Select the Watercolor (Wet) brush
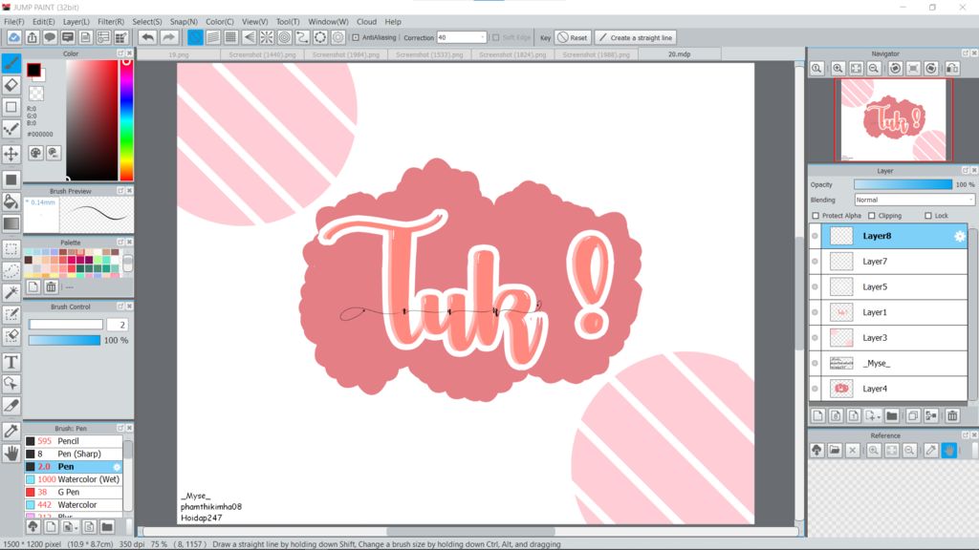Viewport: 979px width, 550px height. [73, 479]
